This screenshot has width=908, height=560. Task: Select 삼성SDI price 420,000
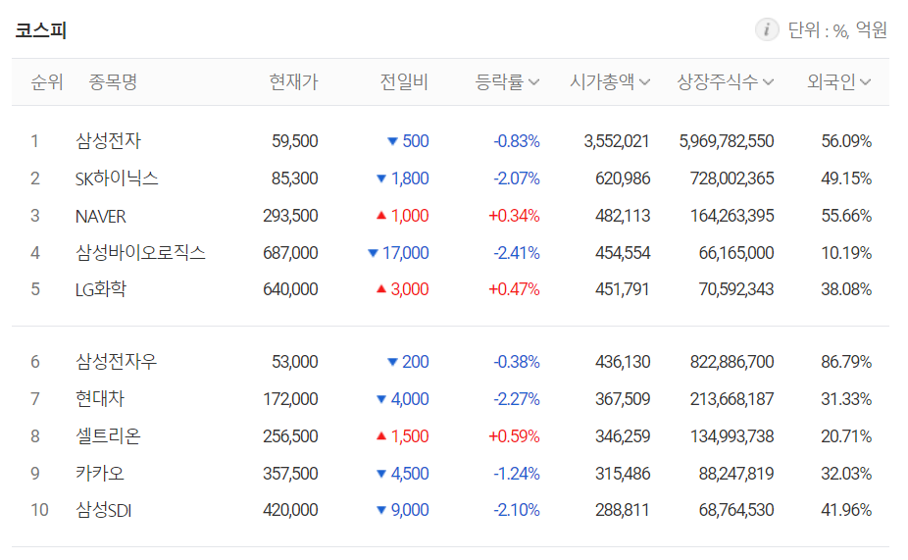coord(290,510)
